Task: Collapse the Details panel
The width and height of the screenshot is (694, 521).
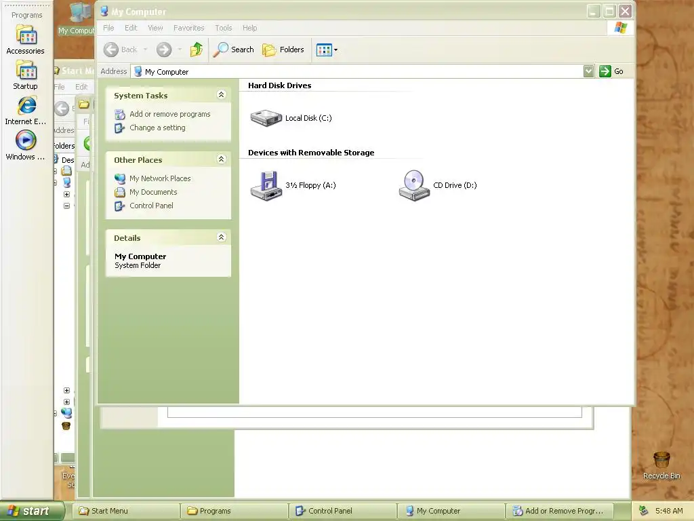Action: (222, 237)
